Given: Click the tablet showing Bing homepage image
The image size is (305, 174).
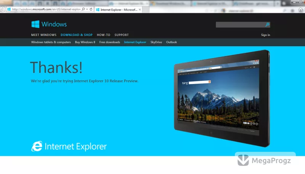Looking at the screenshot, I should [222, 98].
